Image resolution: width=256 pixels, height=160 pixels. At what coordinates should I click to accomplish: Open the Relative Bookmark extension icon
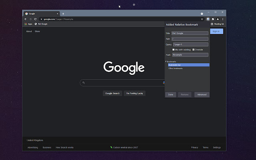tap(208, 19)
